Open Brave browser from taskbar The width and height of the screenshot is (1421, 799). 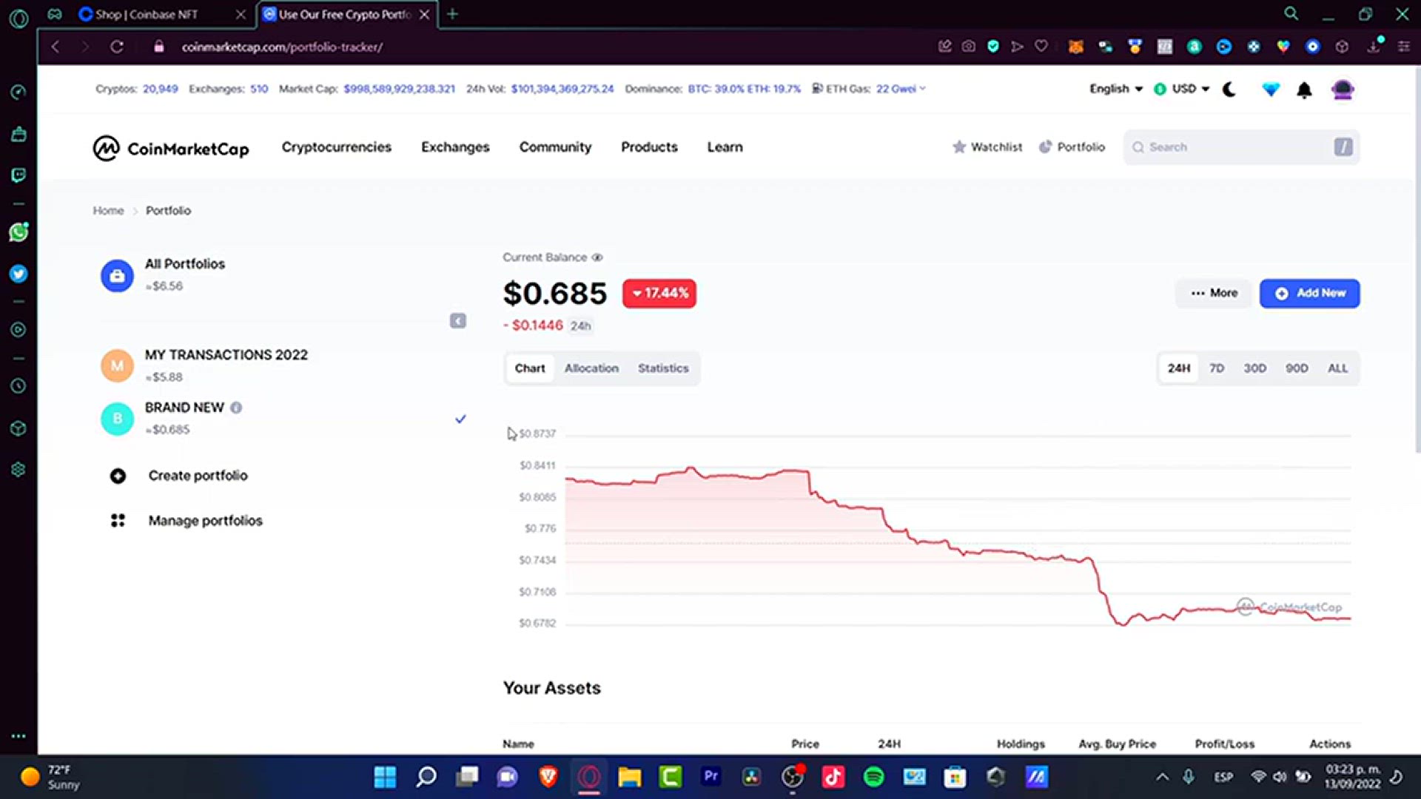(x=548, y=777)
